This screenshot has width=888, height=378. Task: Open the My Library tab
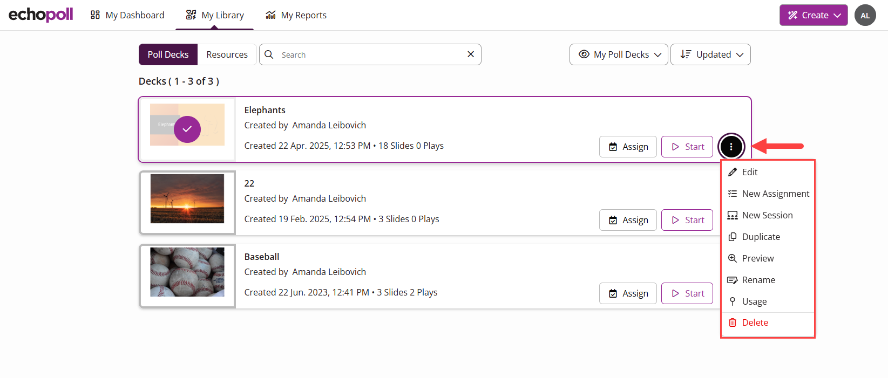point(215,15)
